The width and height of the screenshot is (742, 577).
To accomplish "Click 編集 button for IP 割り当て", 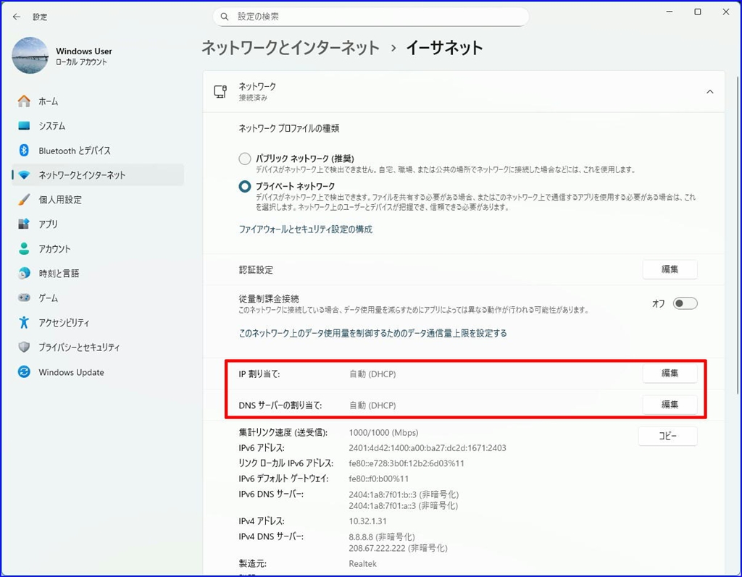I will [x=670, y=373].
